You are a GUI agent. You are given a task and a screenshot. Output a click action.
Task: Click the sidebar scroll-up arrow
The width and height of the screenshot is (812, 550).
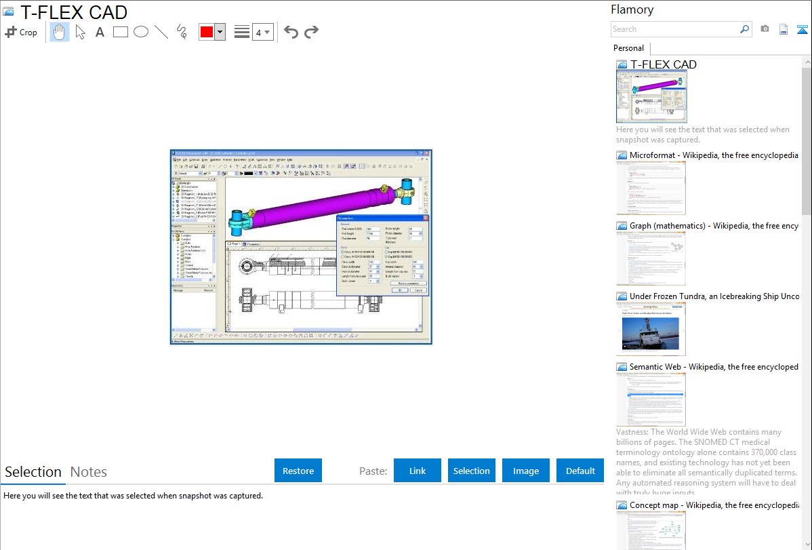[x=807, y=62]
